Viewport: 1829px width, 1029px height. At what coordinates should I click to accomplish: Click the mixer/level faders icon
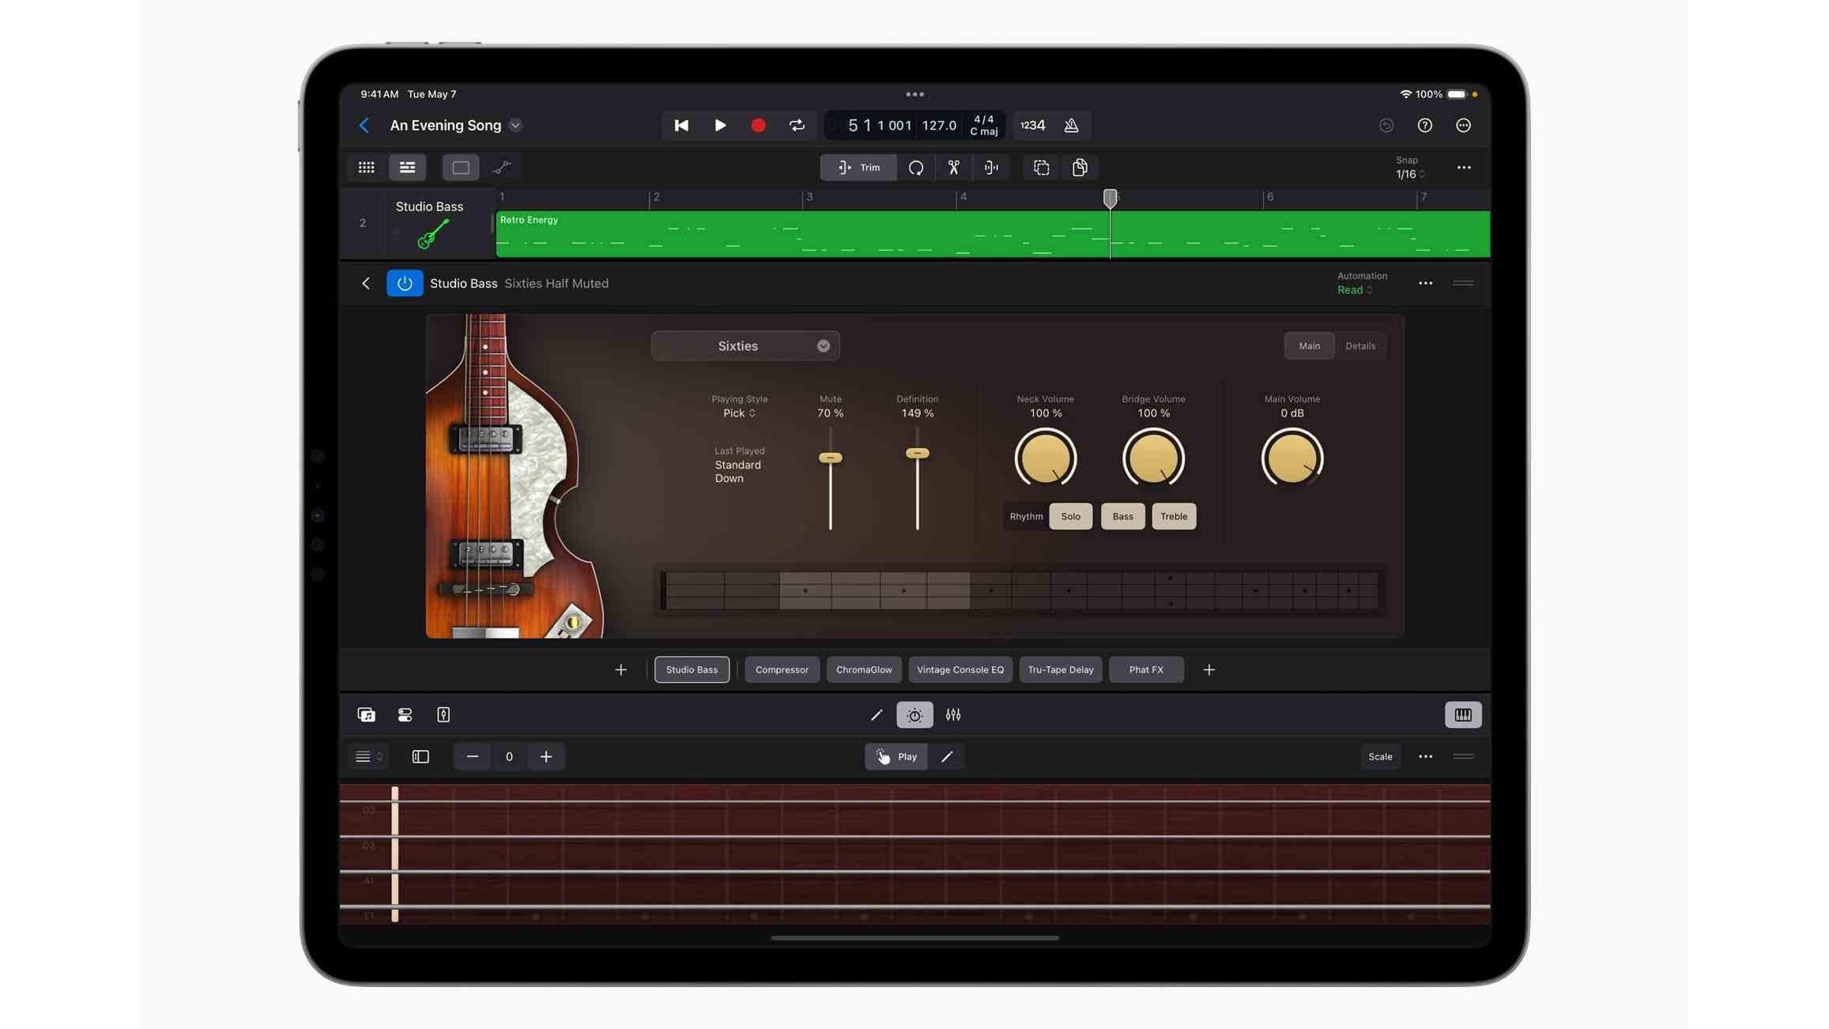(952, 715)
